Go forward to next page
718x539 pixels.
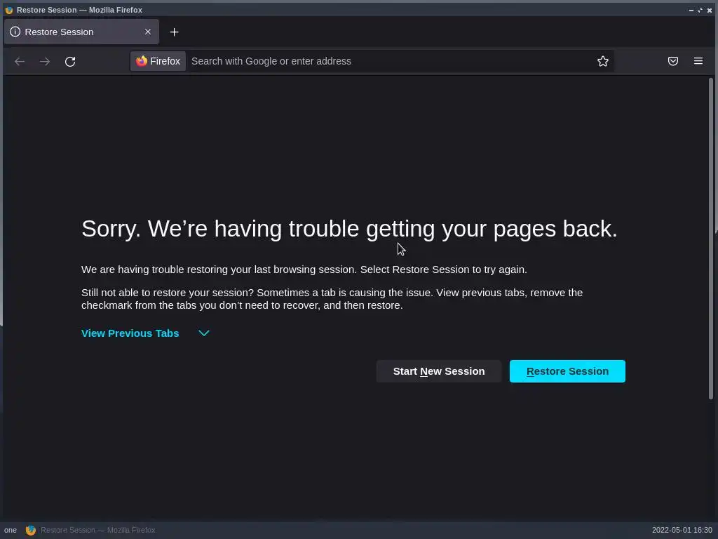point(45,62)
